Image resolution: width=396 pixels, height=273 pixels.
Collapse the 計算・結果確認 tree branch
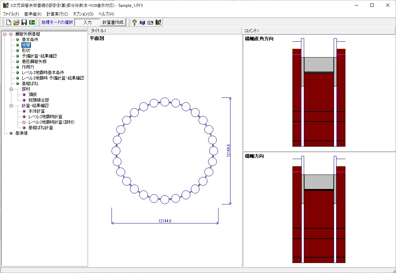[11, 106]
